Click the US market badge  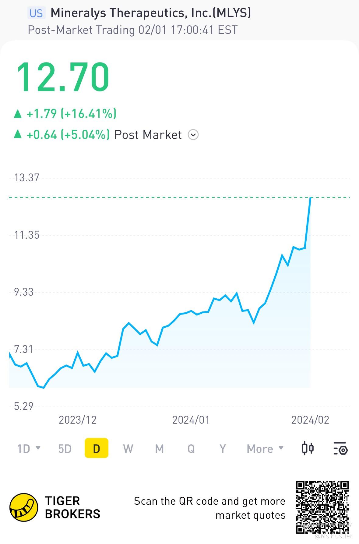36,13
